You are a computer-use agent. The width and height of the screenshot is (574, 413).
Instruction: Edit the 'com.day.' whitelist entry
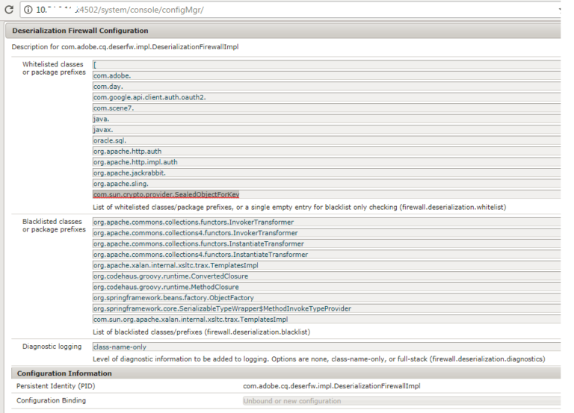(327, 87)
